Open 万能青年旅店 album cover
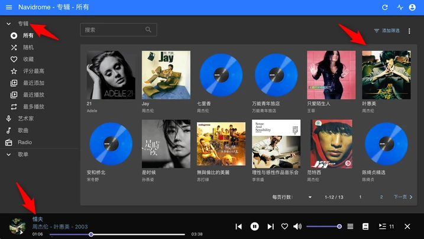This screenshot has height=239, width=424. [276, 75]
